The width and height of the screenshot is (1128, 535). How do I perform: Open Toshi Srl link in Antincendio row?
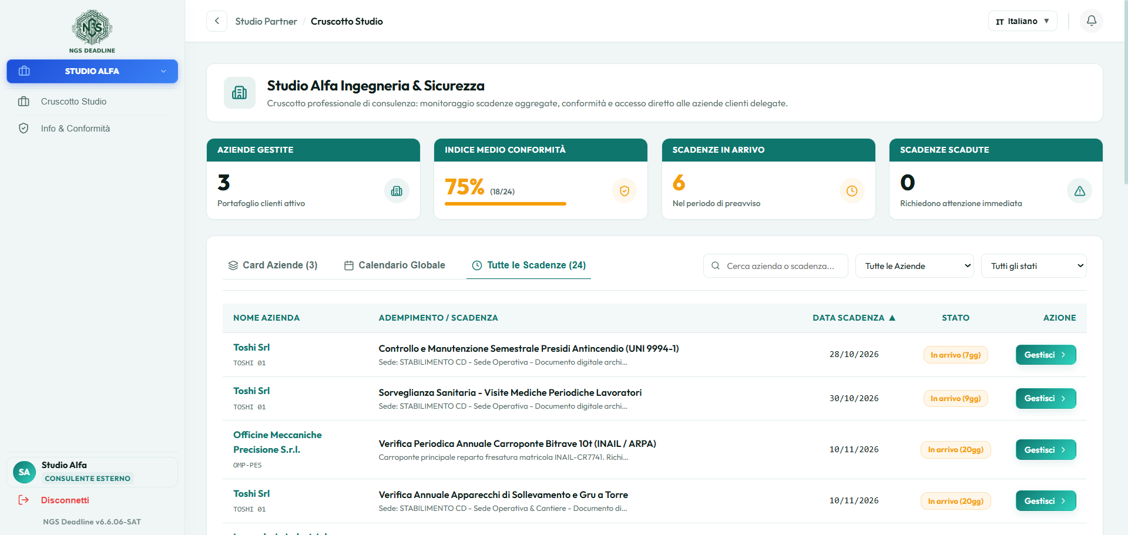point(251,348)
